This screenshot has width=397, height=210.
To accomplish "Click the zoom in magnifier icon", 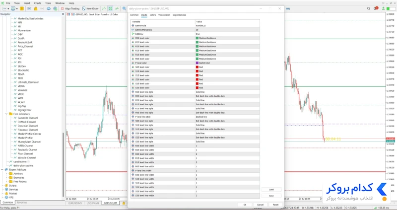I will (125, 8).
